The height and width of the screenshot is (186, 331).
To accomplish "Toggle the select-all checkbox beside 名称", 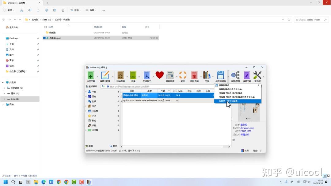I will pyautogui.click(x=45, y=27).
